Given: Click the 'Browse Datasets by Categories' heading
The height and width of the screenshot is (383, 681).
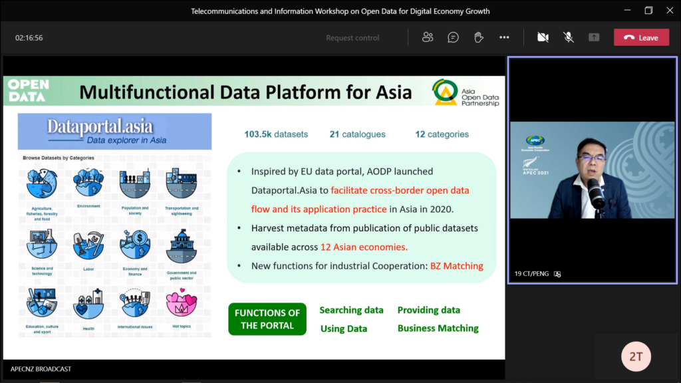Looking at the screenshot, I should [59, 158].
